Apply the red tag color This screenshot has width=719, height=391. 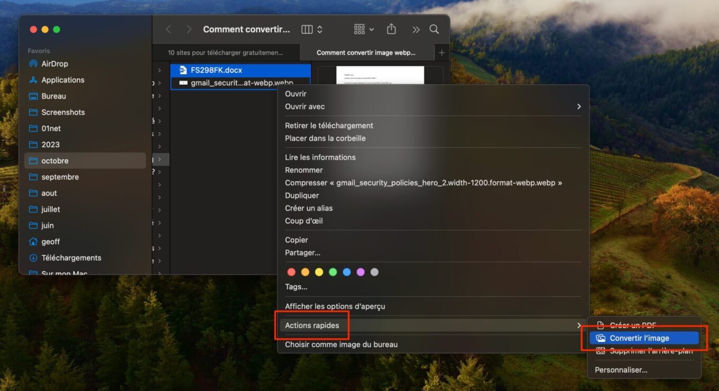tap(291, 272)
